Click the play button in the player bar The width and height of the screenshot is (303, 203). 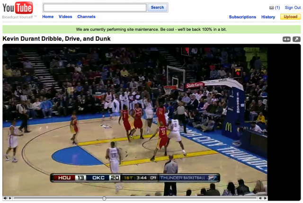tap(10, 198)
